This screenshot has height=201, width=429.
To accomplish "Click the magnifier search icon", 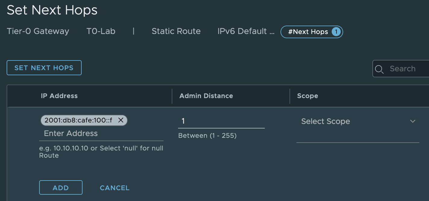I will (x=379, y=69).
